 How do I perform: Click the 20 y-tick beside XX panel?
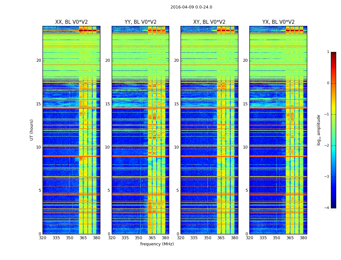point(39,60)
